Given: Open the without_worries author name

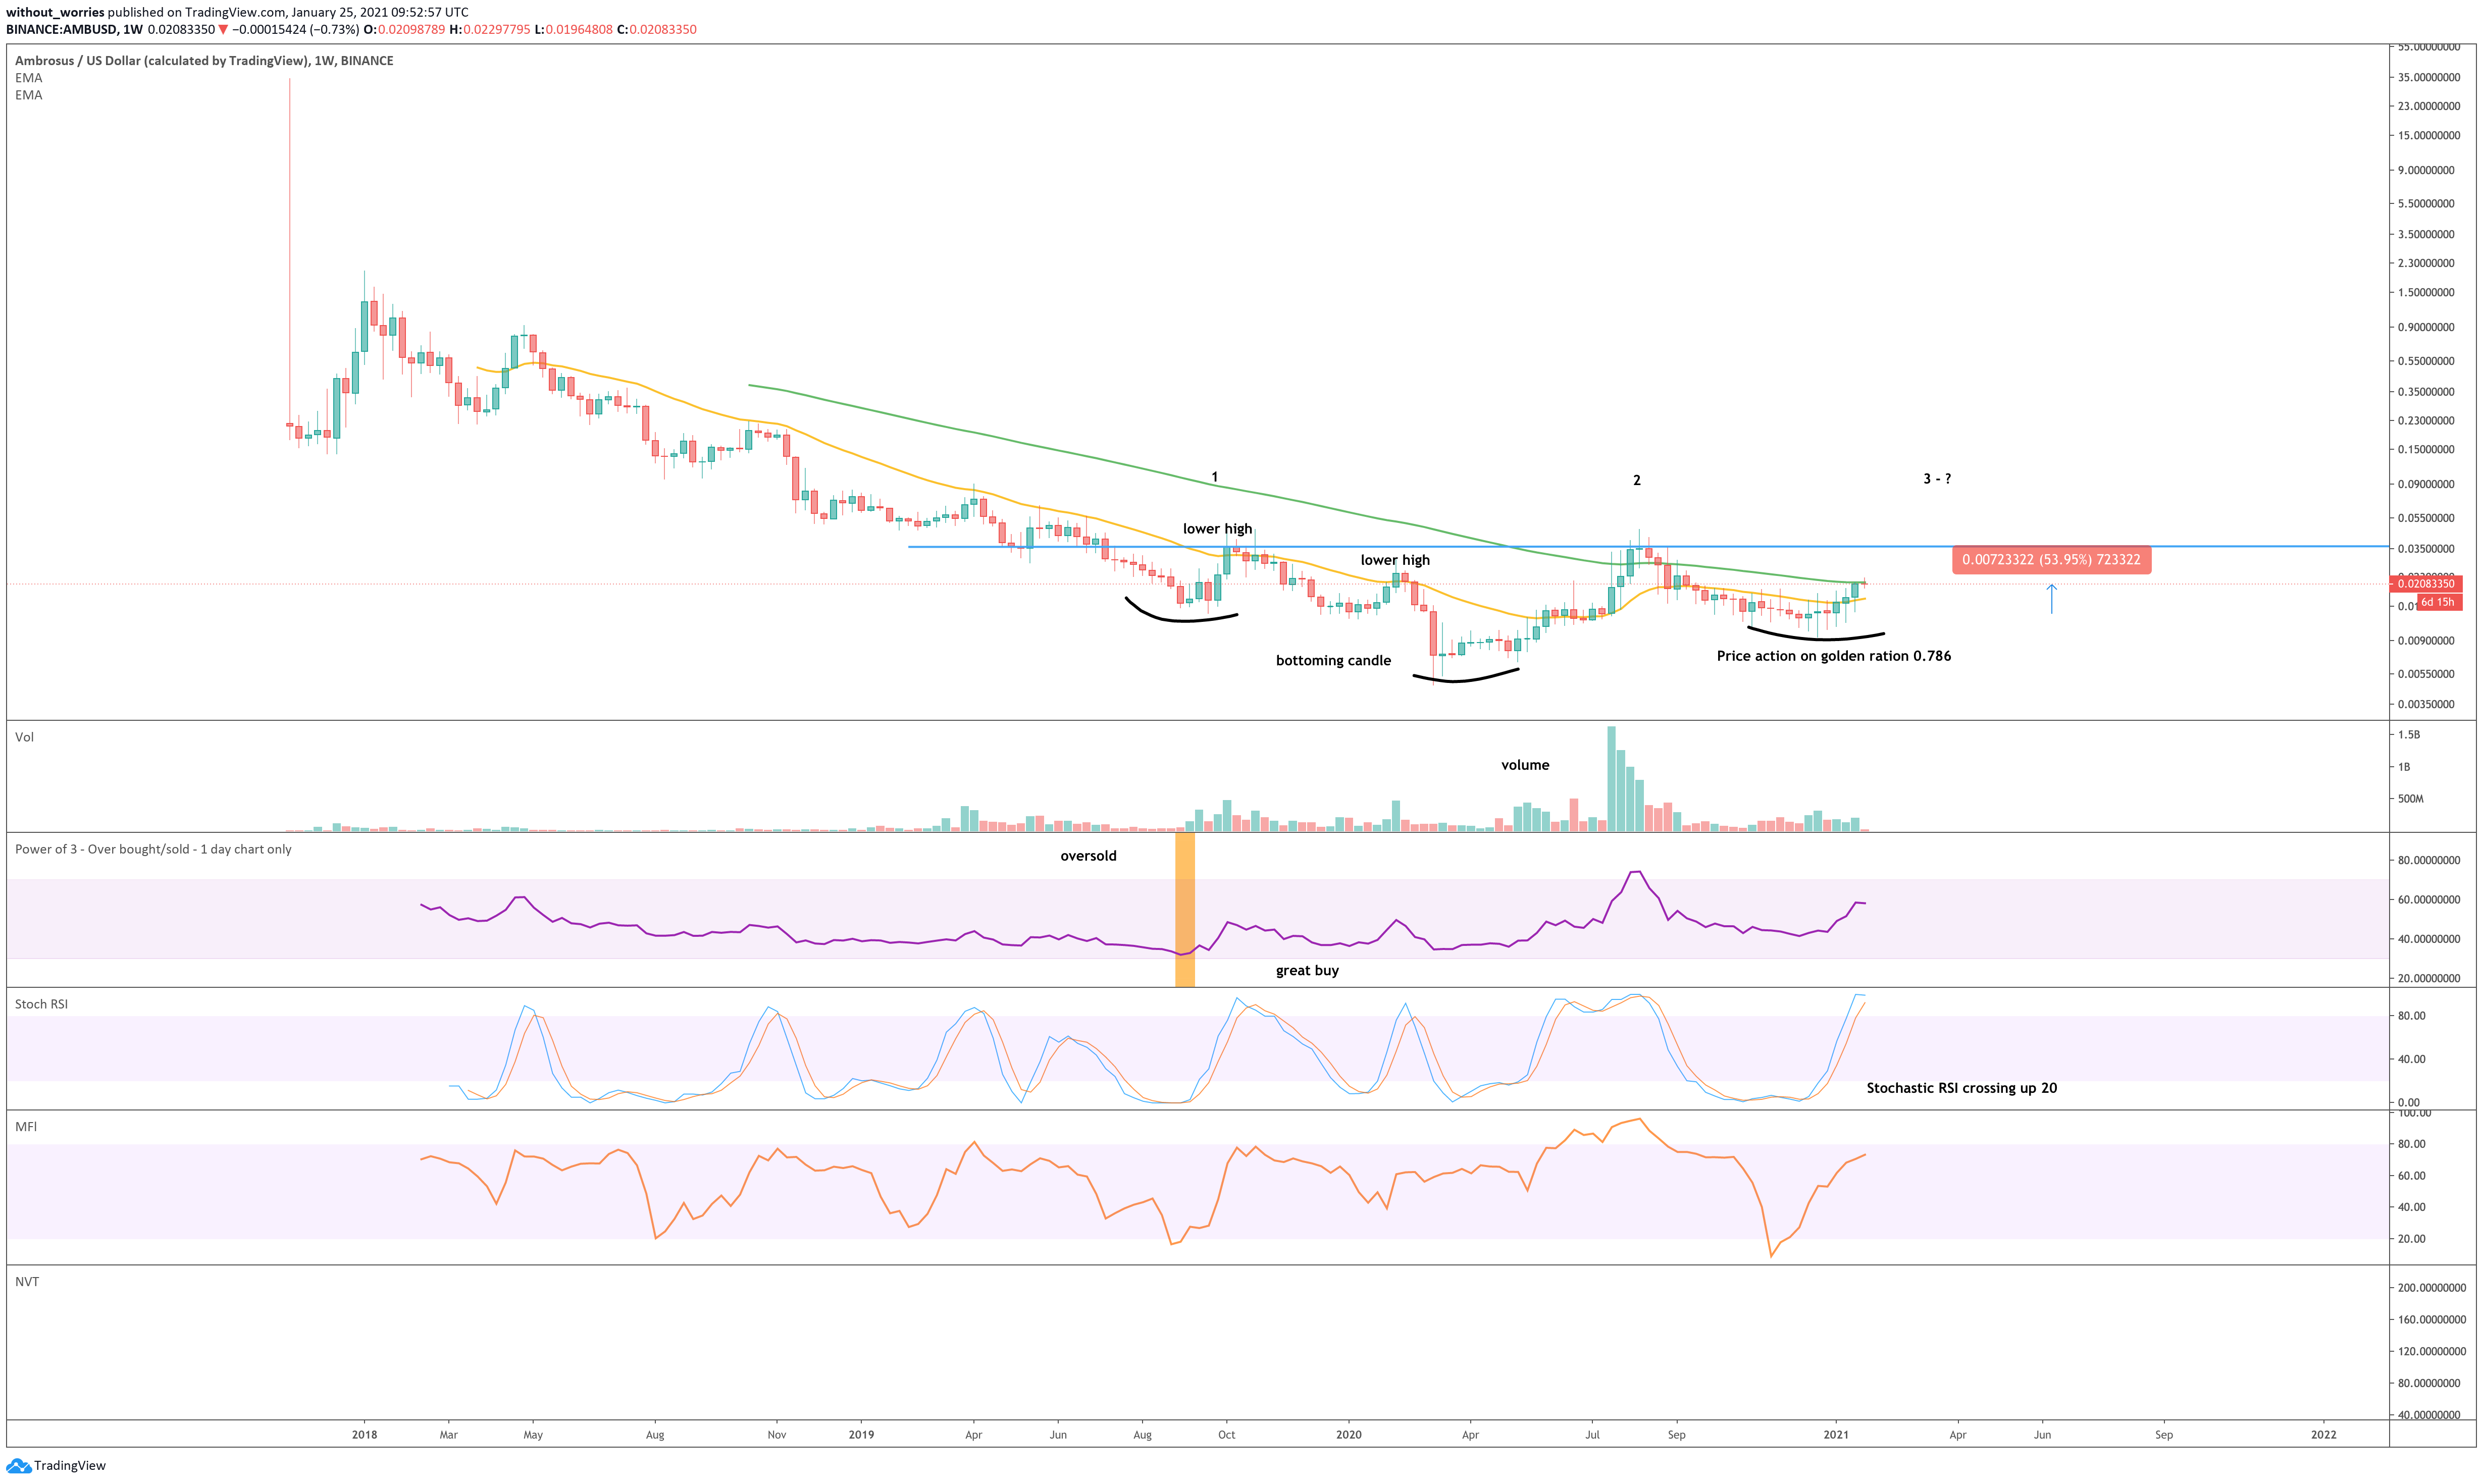Looking at the screenshot, I should point(55,12).
